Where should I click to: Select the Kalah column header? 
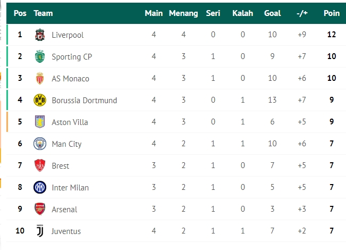click(242, 13)
